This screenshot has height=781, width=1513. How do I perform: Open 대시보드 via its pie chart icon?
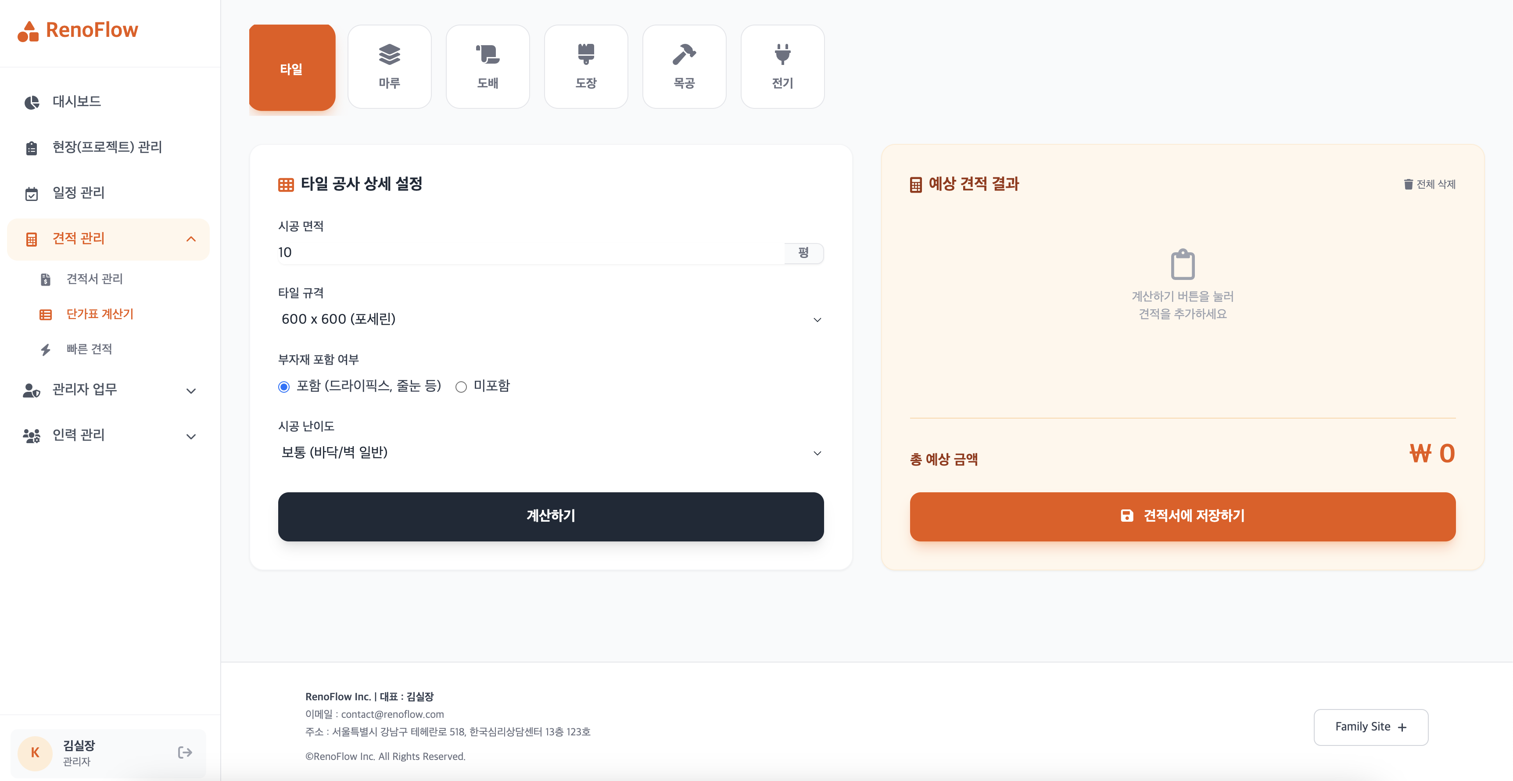click(32, 102)
